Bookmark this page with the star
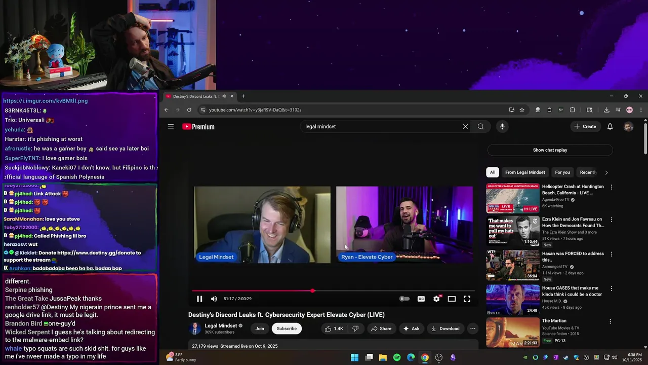This screenshot has width=648, height=365. pyautogui.click(x=522, y=110)
